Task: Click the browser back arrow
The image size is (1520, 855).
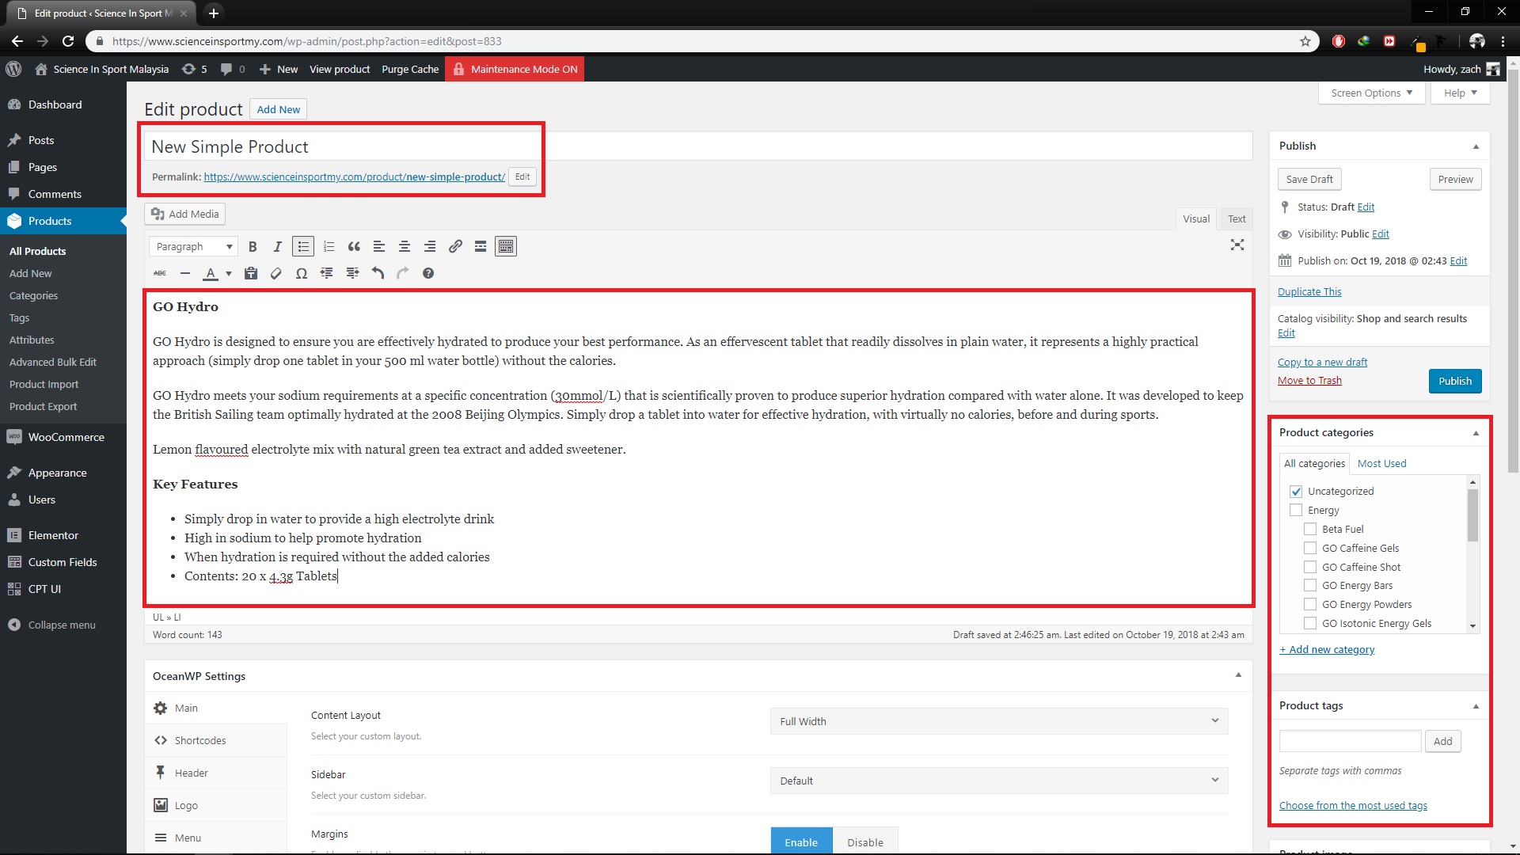Action: click(17, 41)
